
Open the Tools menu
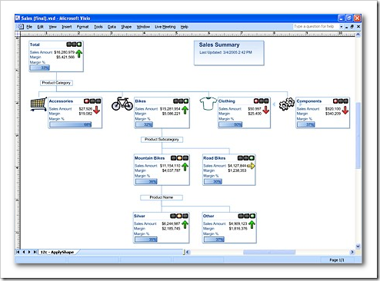pos(98,27)
